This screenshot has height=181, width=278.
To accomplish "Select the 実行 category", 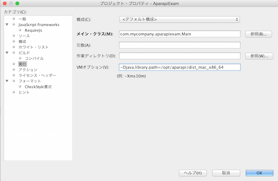I will (22, 64).
